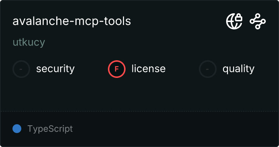Click the card footer right of TypeScript
The image size is (279, 147).
coord(176,129)
